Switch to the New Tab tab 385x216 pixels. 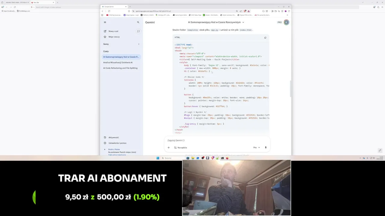click(42, 2)
